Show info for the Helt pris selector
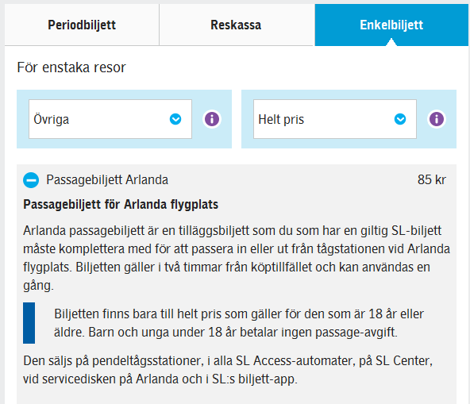This screenshot has height=404, width=470. click(x=437, y=119)
